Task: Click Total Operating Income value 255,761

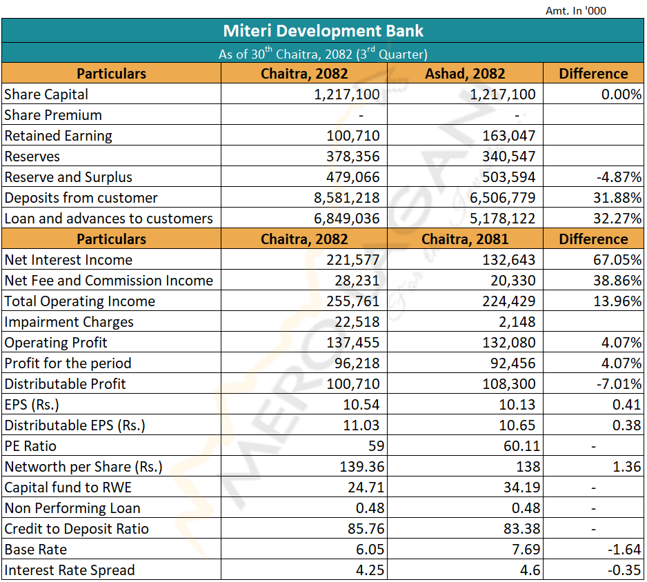Action: click(352, 301)
